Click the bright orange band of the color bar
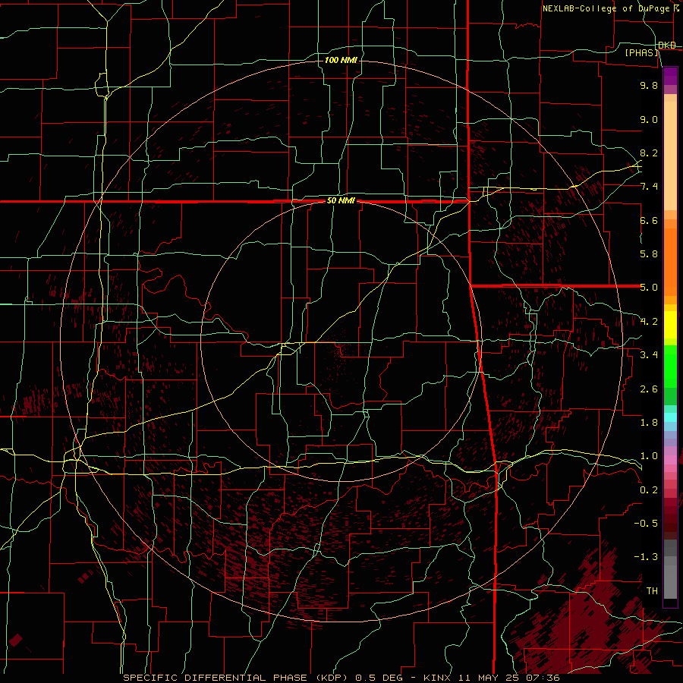This screenshot has height=683, width=683. 670,262
